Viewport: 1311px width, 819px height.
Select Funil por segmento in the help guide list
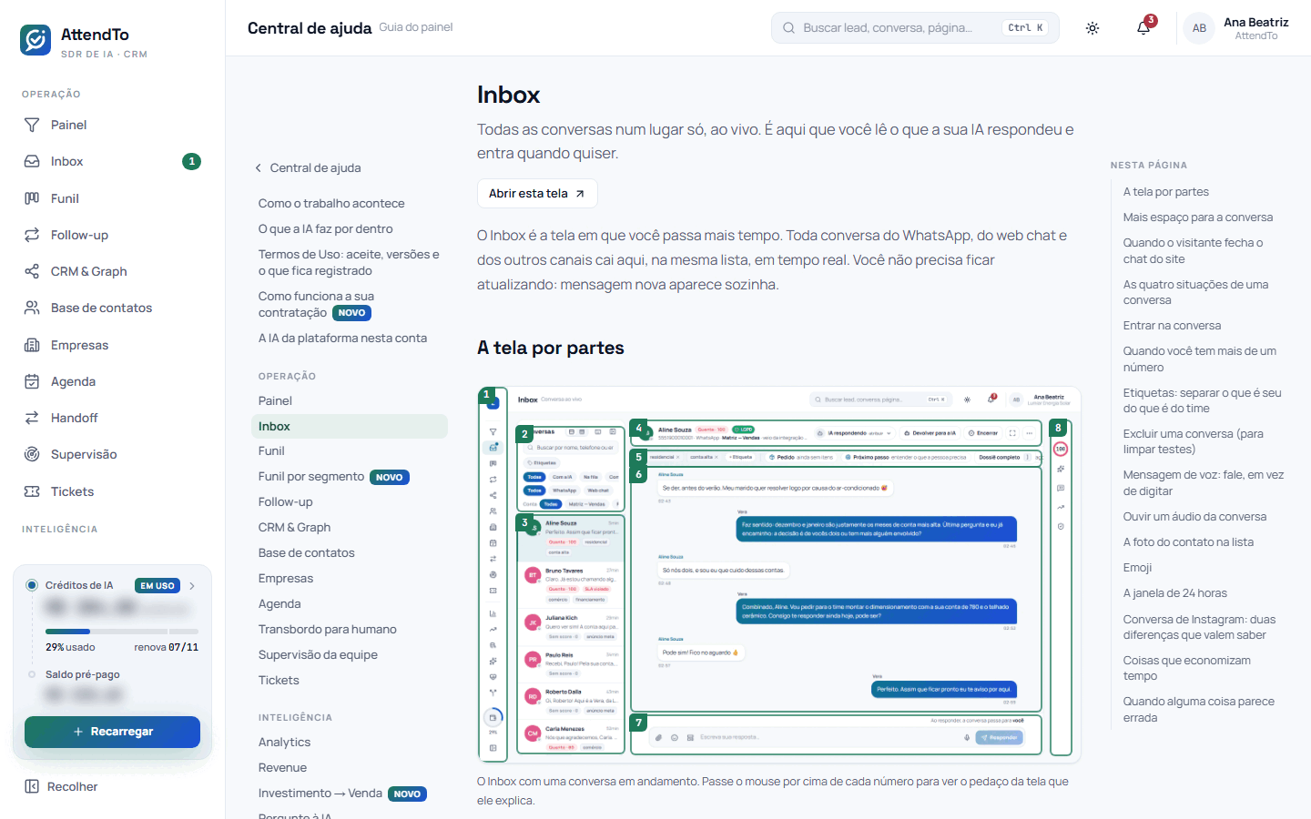click(x=334, y=477)
